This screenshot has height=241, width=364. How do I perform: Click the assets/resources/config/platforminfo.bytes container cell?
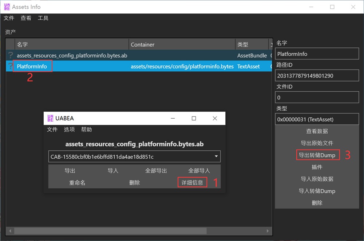(182, 66)
